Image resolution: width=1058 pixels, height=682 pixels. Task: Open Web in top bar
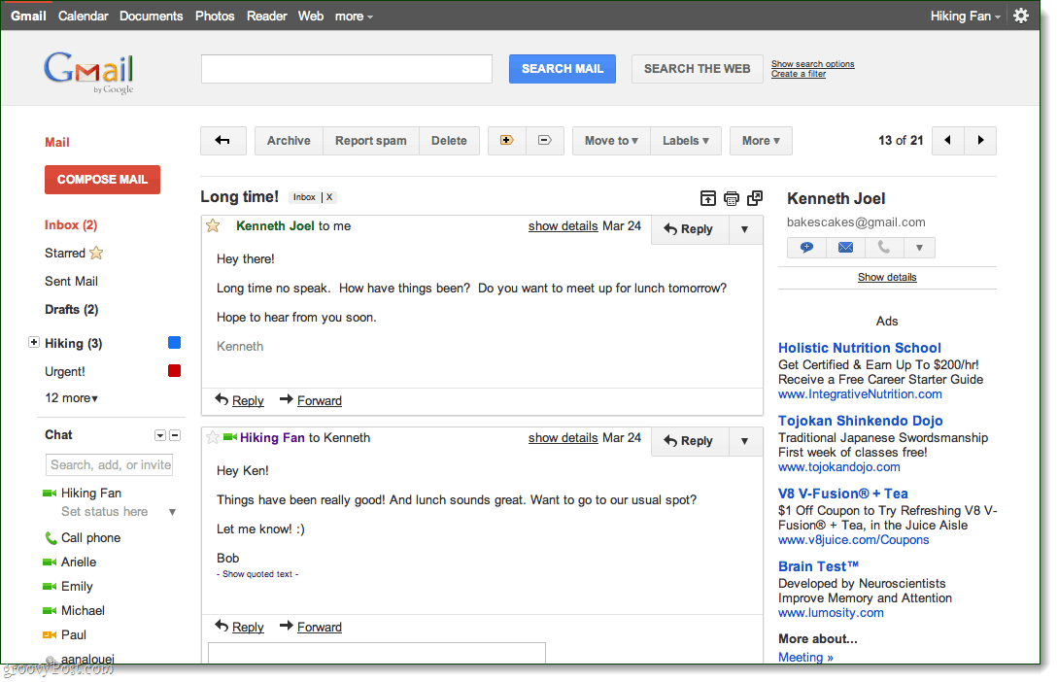[x=311, y=16]
